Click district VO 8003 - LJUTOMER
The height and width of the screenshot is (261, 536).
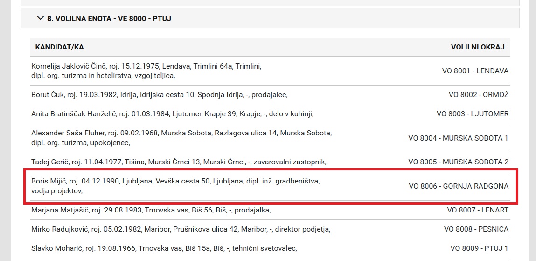(x=473, y=114)
